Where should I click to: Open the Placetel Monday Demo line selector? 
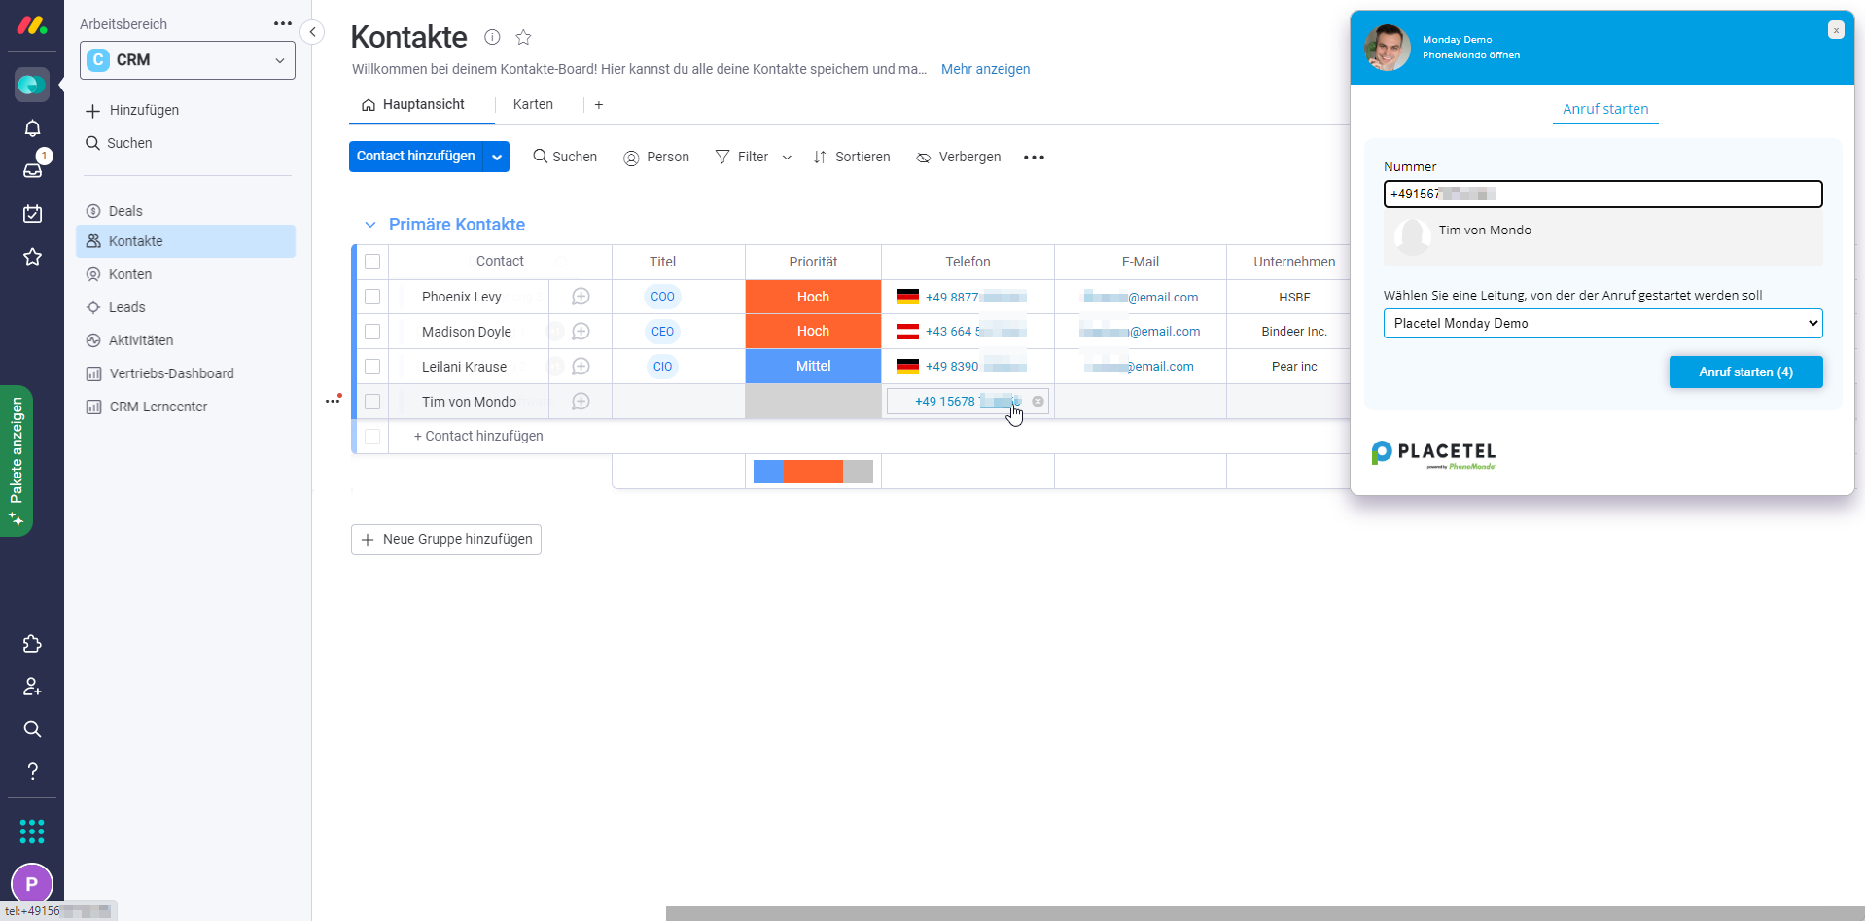click(x=1602, y=323)
